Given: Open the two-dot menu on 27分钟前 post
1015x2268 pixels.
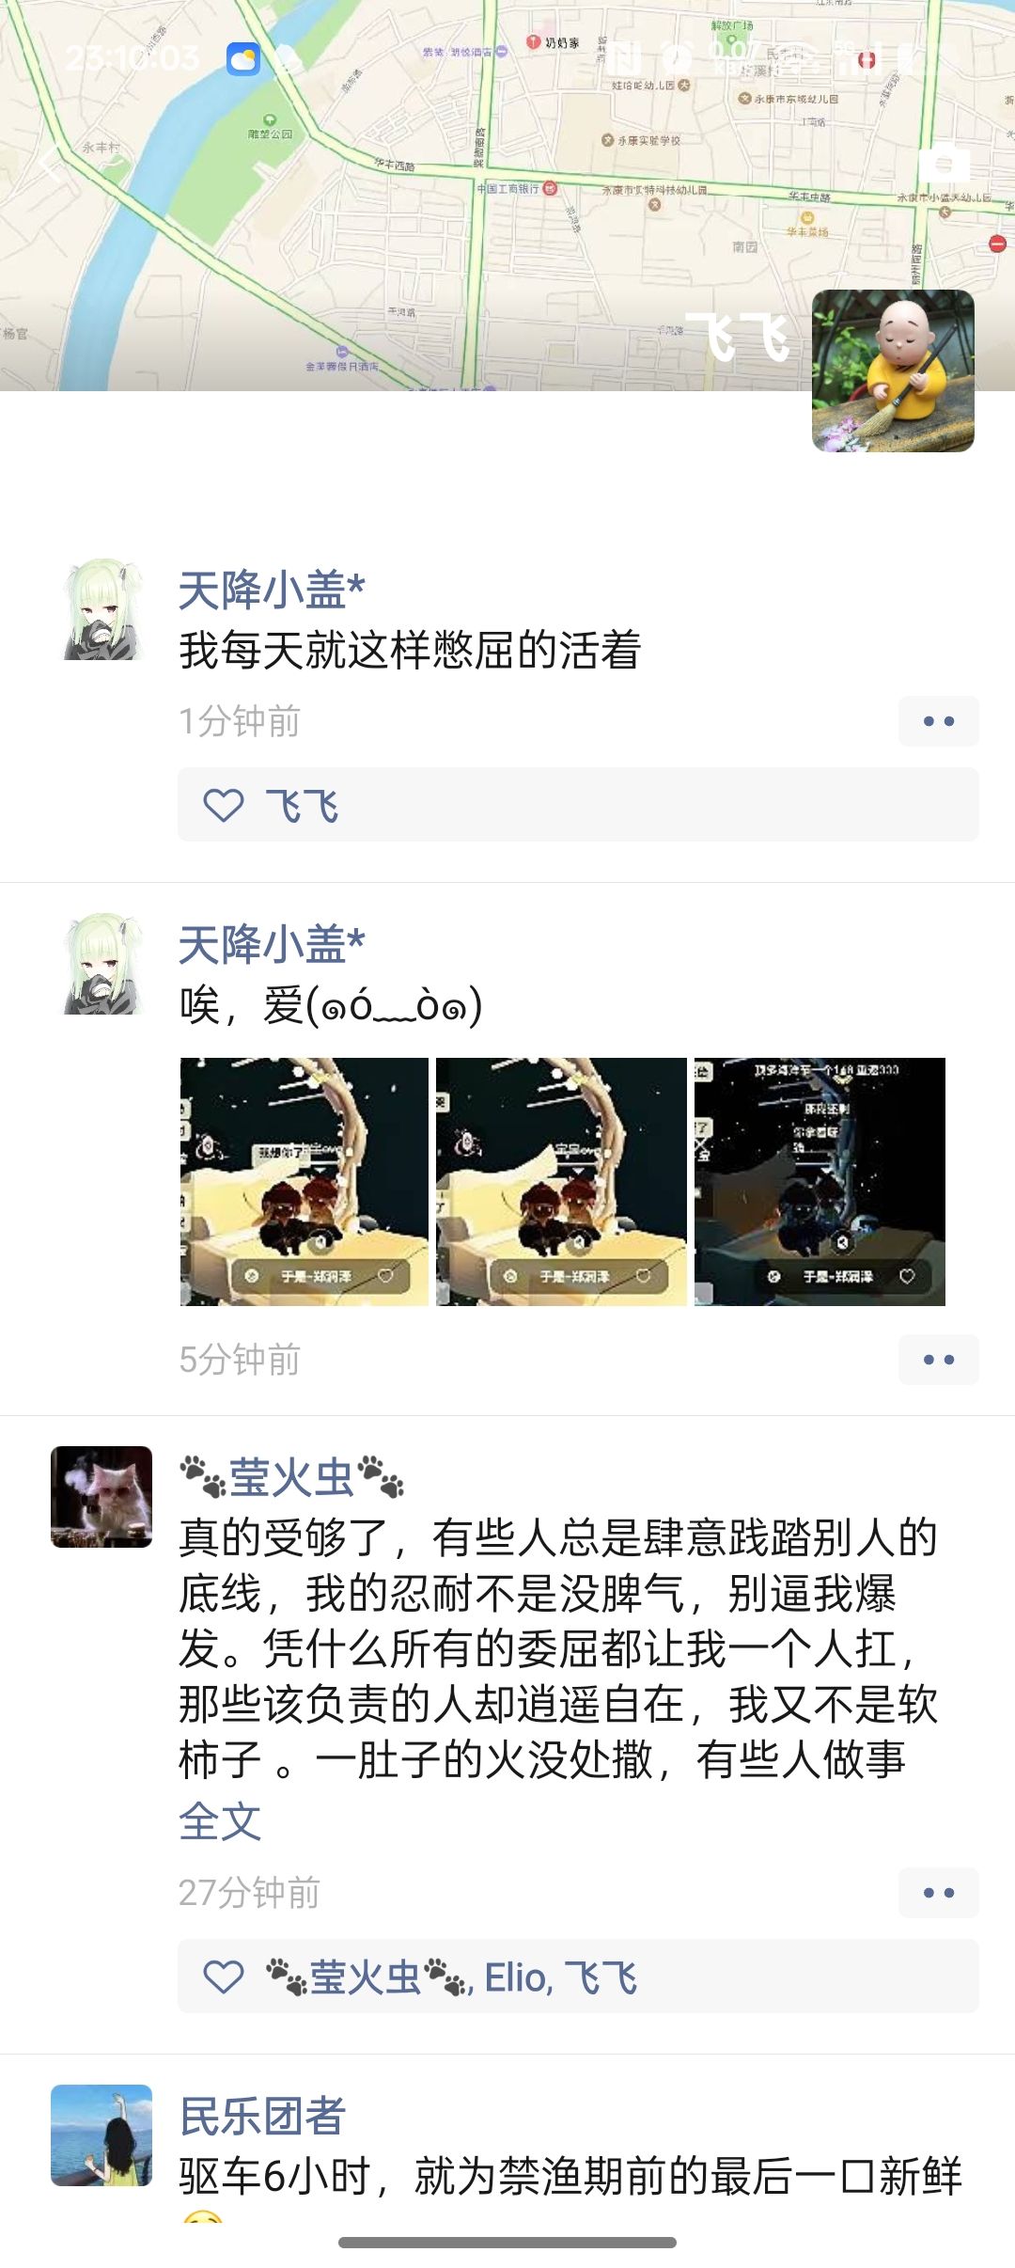Looking at the screenshot, I should point(938,1893).
